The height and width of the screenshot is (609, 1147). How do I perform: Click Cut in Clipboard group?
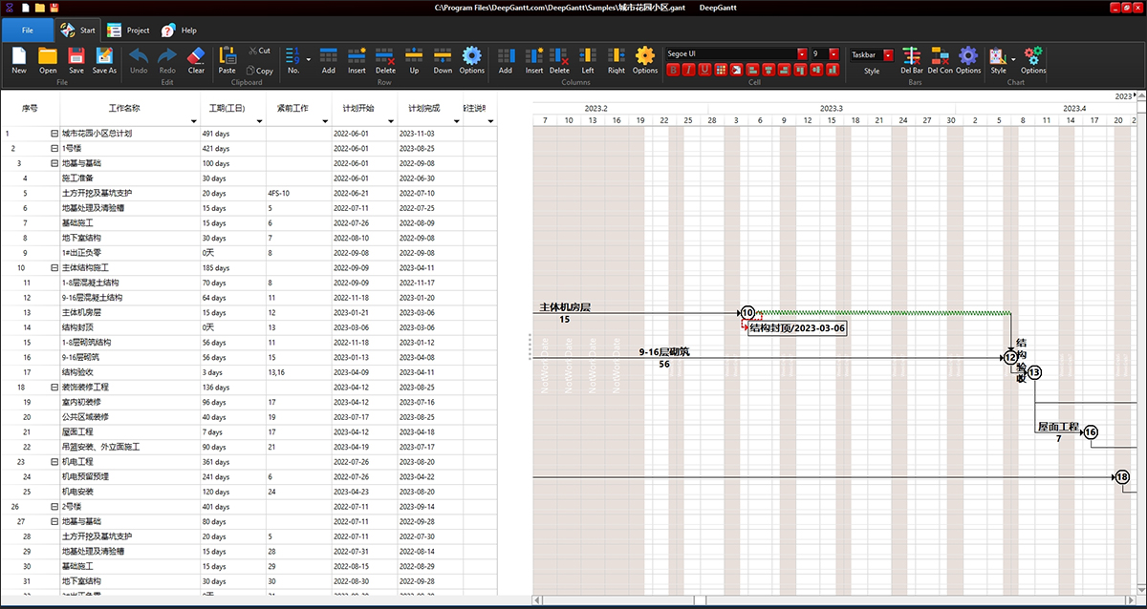(259, 51)
